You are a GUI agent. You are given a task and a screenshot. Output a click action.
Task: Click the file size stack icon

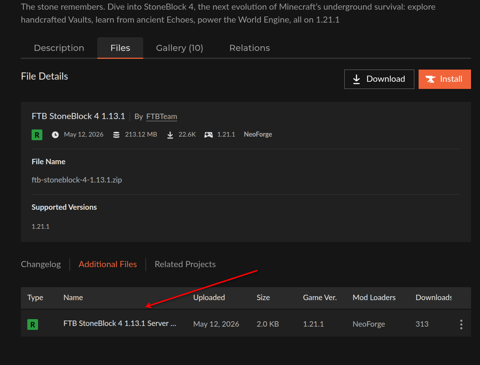116,135
